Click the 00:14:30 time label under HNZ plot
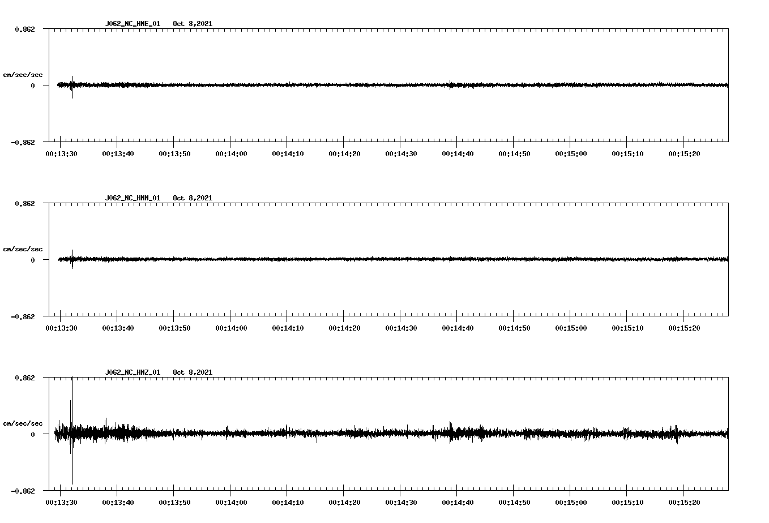This screenshot has width=769, height=523. point(401,503)
